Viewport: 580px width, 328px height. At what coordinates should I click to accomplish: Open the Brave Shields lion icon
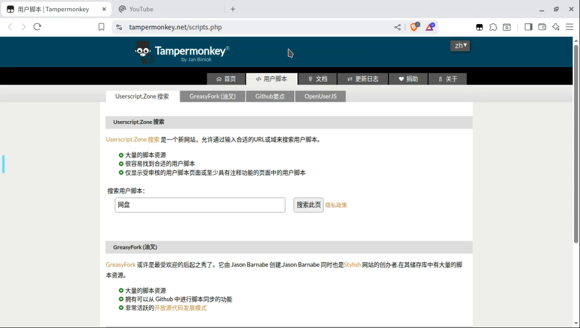click(414, 27)
